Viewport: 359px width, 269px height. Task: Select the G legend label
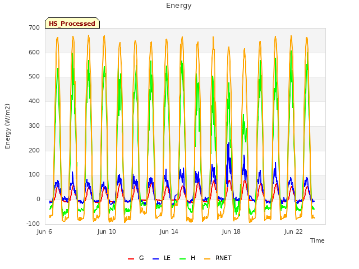pos(141,258)
